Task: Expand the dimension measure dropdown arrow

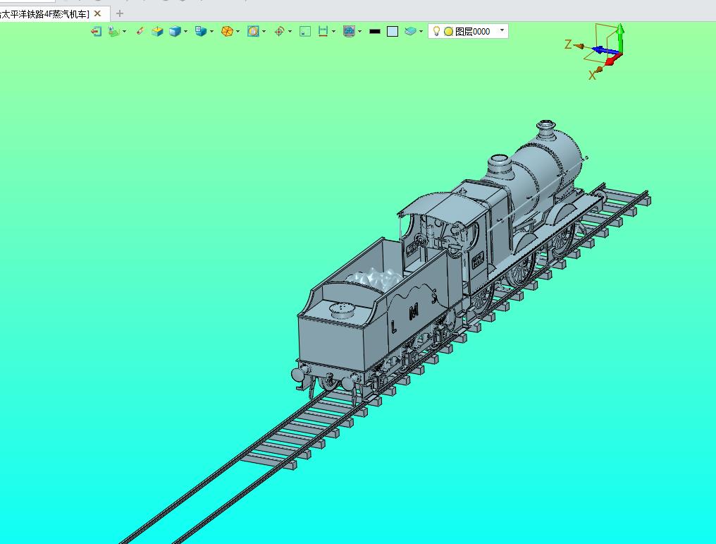Action: pyautogui.click(x=334, y=31)
